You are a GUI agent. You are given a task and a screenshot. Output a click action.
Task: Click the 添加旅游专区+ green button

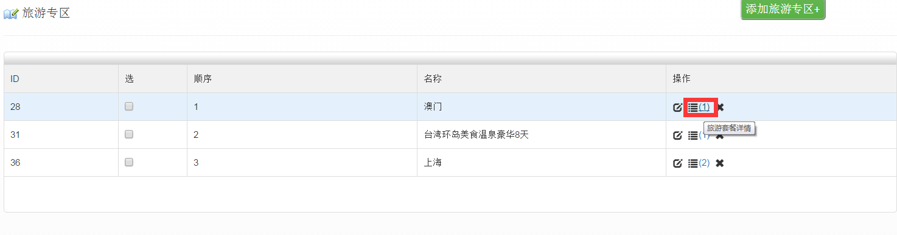point(783,10)
